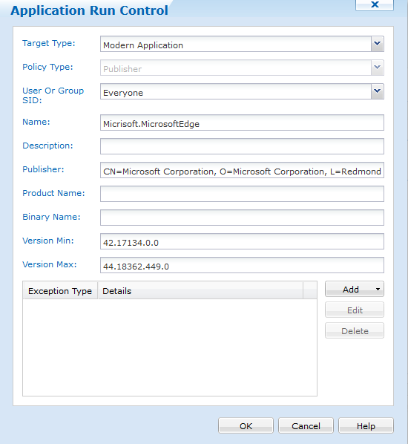Click the Name field containing Micrisoft.MicrosoftEdge
Screen dimensions: 408x444
click(x=242, y=123)
